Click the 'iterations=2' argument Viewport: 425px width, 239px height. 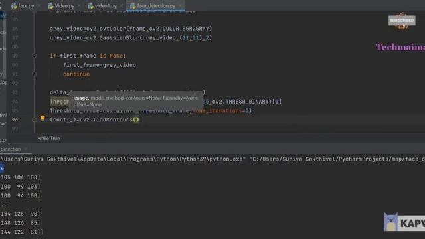[x=229, y=111]
